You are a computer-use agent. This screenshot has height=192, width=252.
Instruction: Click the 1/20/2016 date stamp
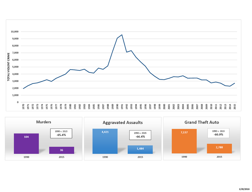coord(244,189)
